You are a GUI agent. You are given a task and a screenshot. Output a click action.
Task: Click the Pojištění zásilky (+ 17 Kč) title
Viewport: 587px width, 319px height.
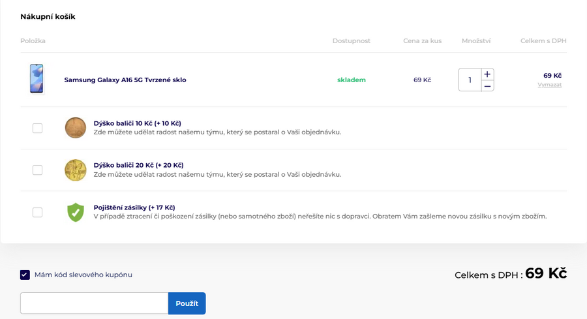[x=134, y=207]
